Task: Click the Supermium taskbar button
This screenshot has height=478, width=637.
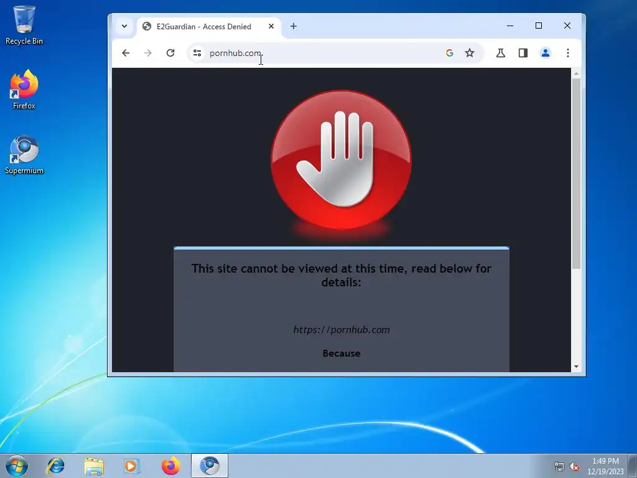Action: (210, 466)
